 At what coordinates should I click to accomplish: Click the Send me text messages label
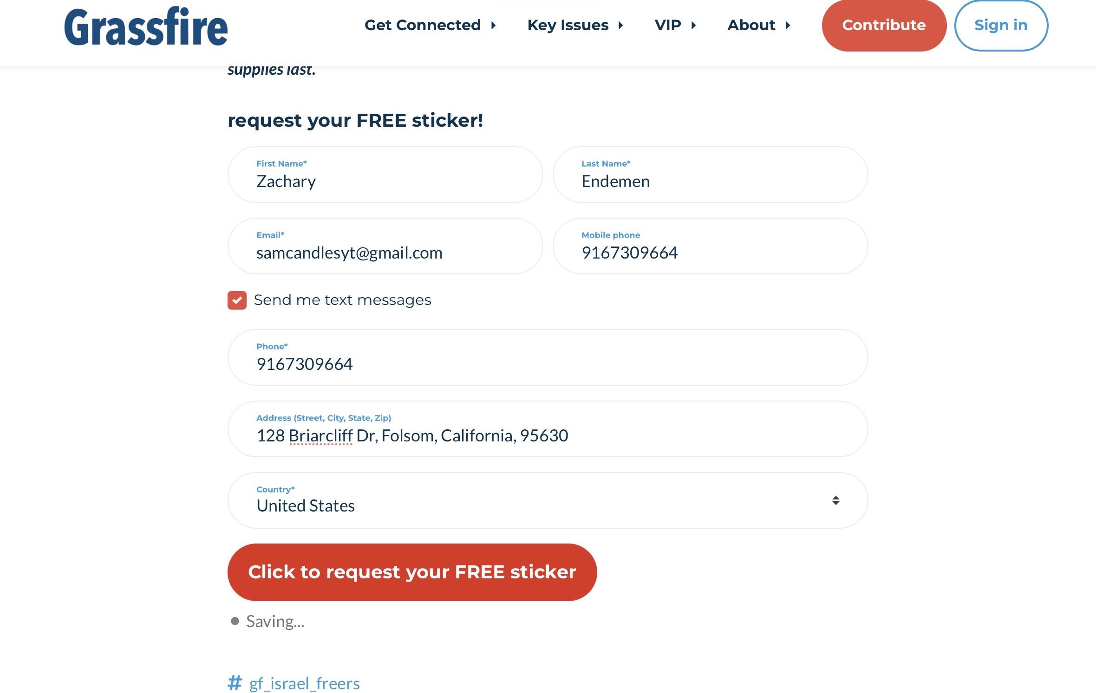coord(342,300)
